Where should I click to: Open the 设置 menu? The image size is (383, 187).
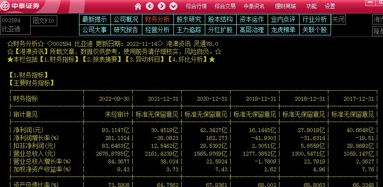click(330, 7)
